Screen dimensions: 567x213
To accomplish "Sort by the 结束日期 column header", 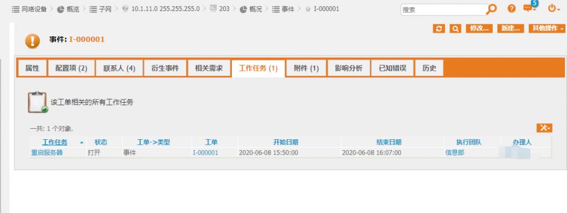I will (389, 142).
